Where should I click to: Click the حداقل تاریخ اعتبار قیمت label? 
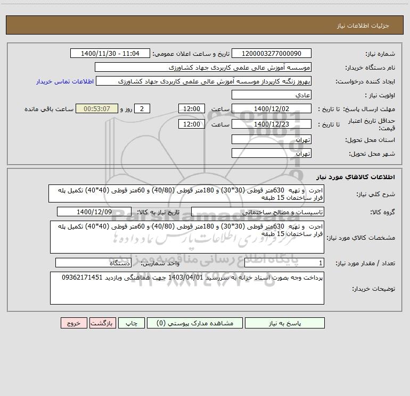pyautogui.click(x=372, y=124)
